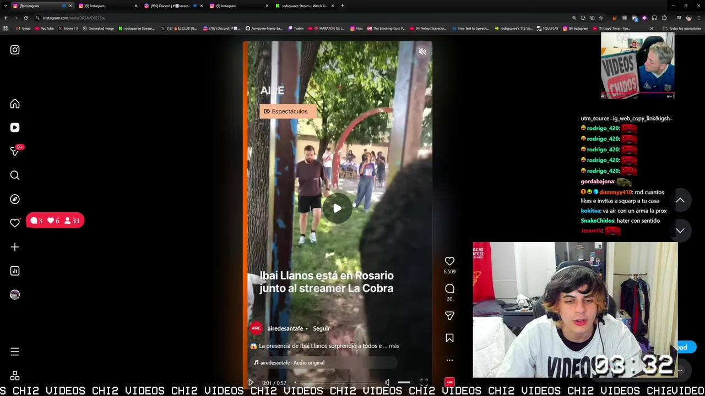The width and height of the screenshot is (705, 396).
Task: Open Notifications heart in sidebar
Action: (15, 223)
